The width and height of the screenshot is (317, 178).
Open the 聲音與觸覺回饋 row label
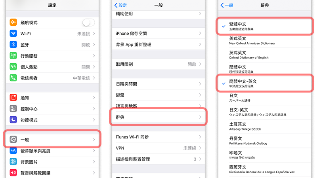pos(35,173)
